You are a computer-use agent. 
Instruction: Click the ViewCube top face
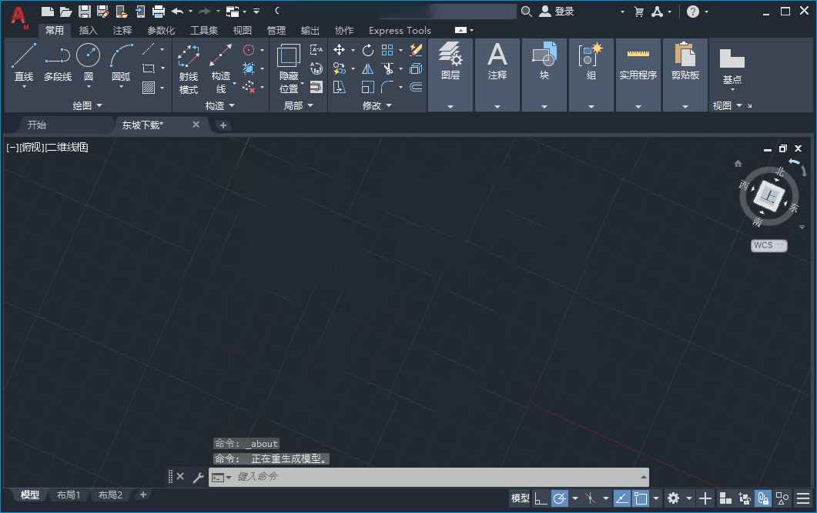[769, 195]
